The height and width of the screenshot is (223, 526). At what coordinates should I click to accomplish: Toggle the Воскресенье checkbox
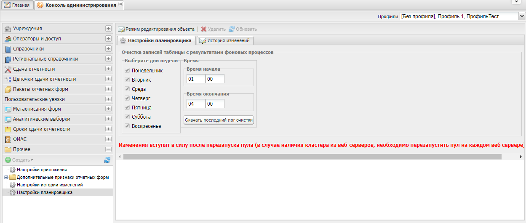(127, 126)
